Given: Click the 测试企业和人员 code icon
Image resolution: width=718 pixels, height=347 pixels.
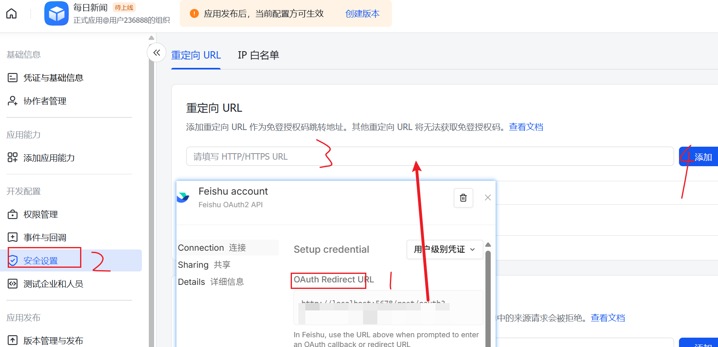Looking at the screenshot, I should pyautogui.click(x=13, y=284).
